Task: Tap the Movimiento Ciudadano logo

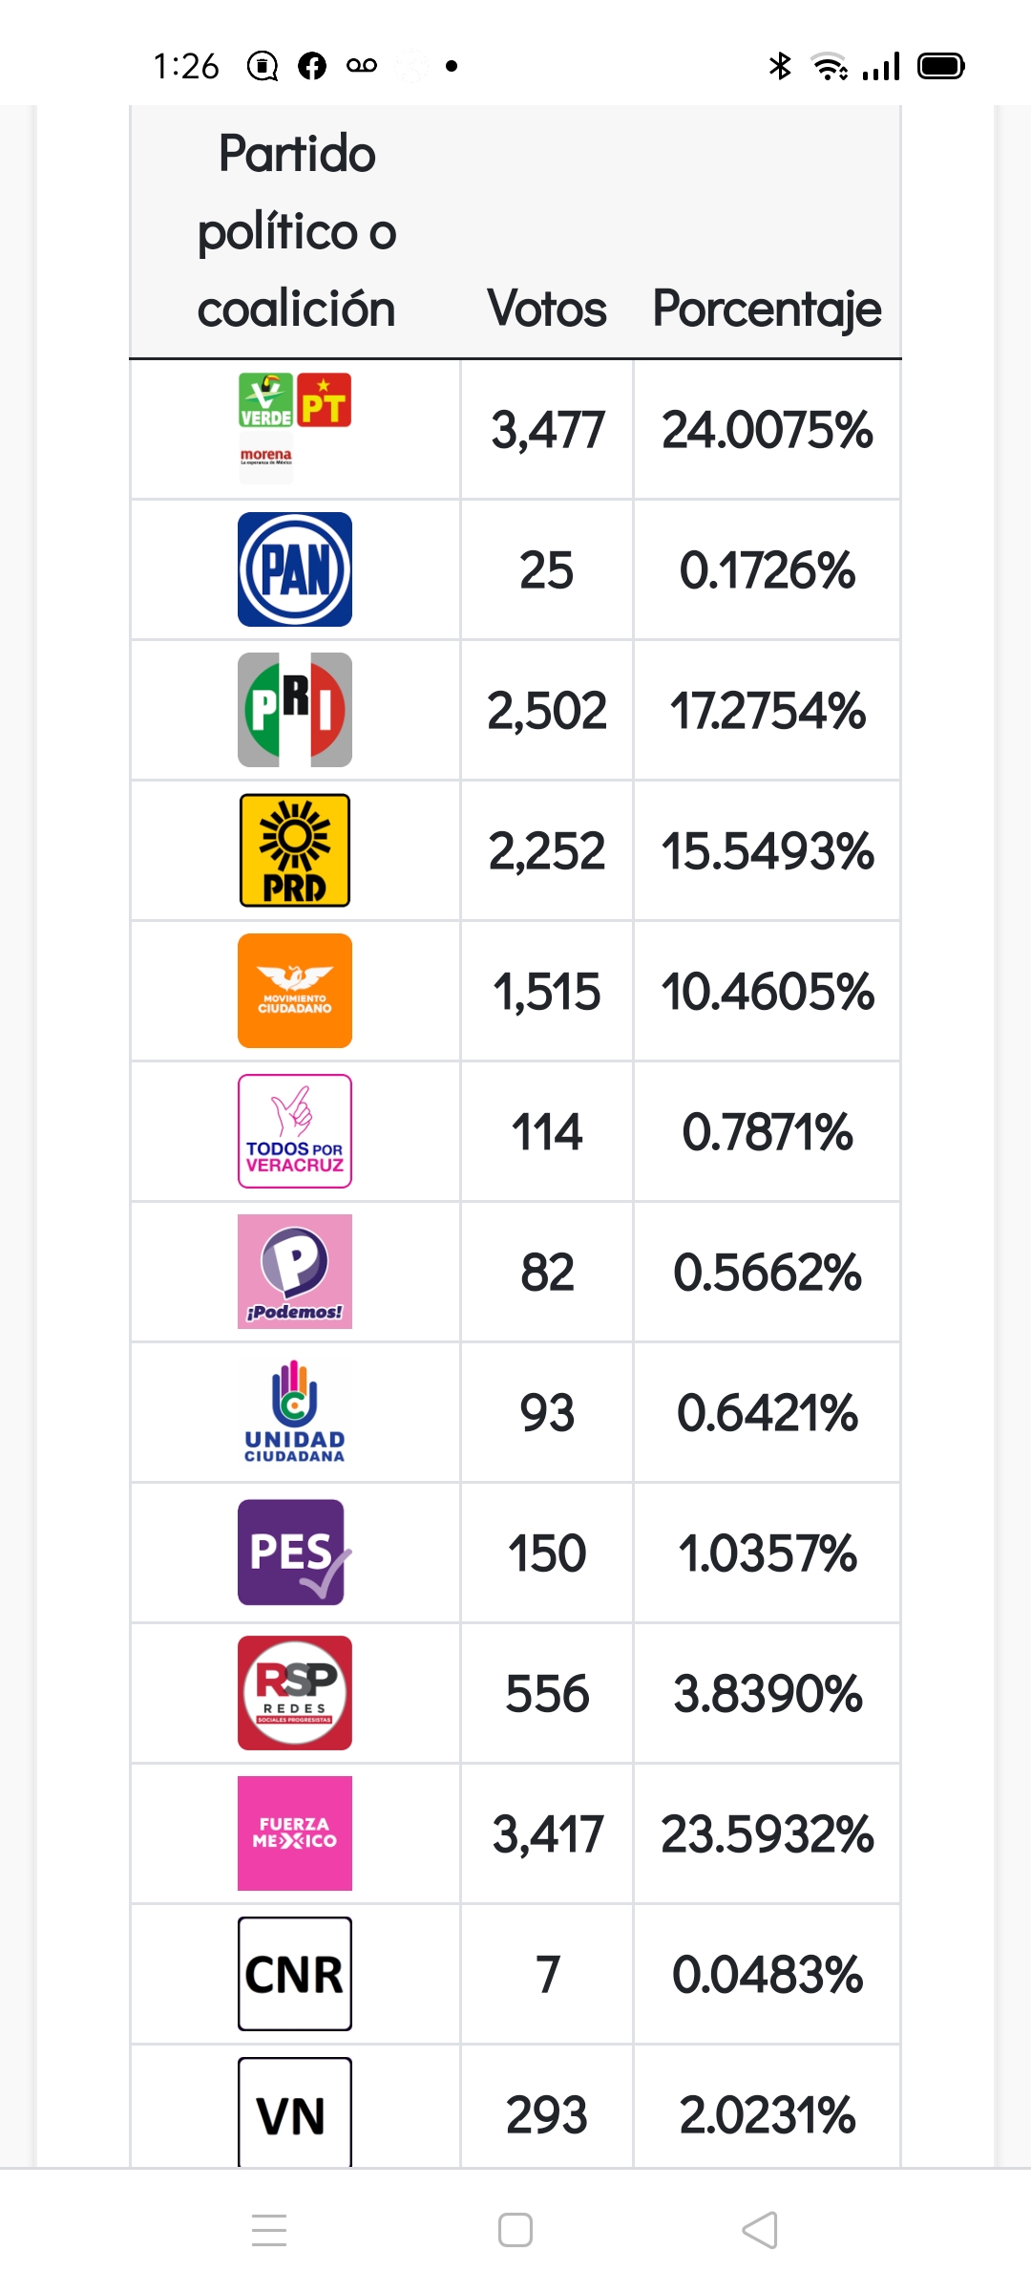Action: 295,991
